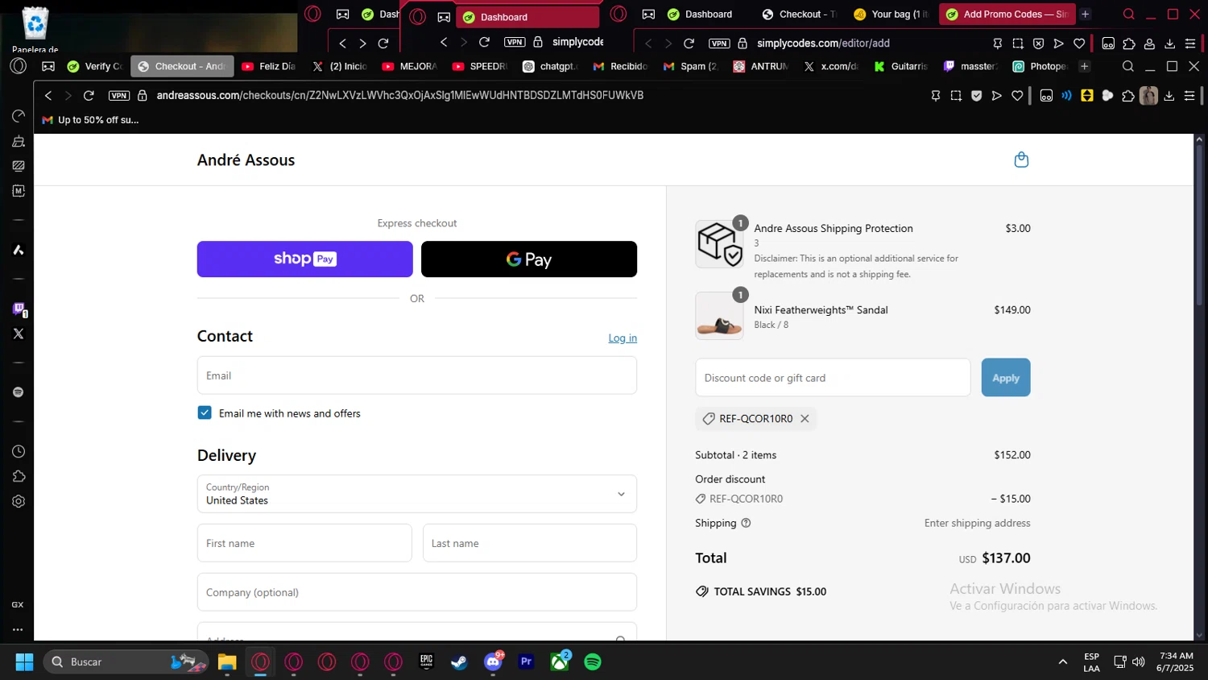
Task: Open Steam from the taskbar
Action: coord(459,662)
